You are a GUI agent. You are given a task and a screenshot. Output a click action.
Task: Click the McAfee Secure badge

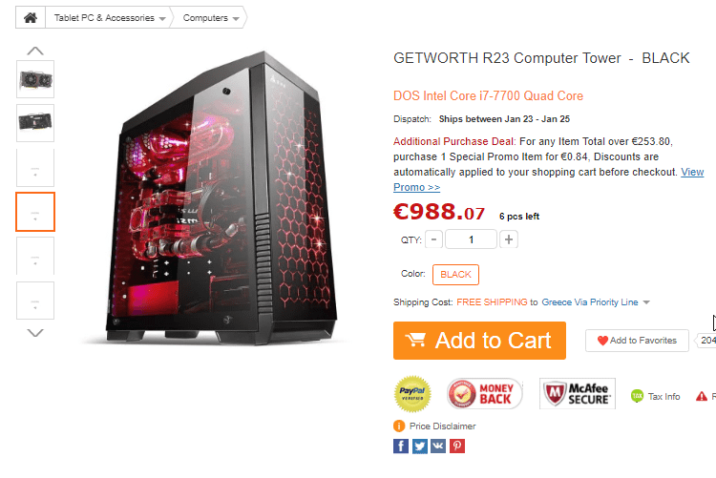[578, 393]
